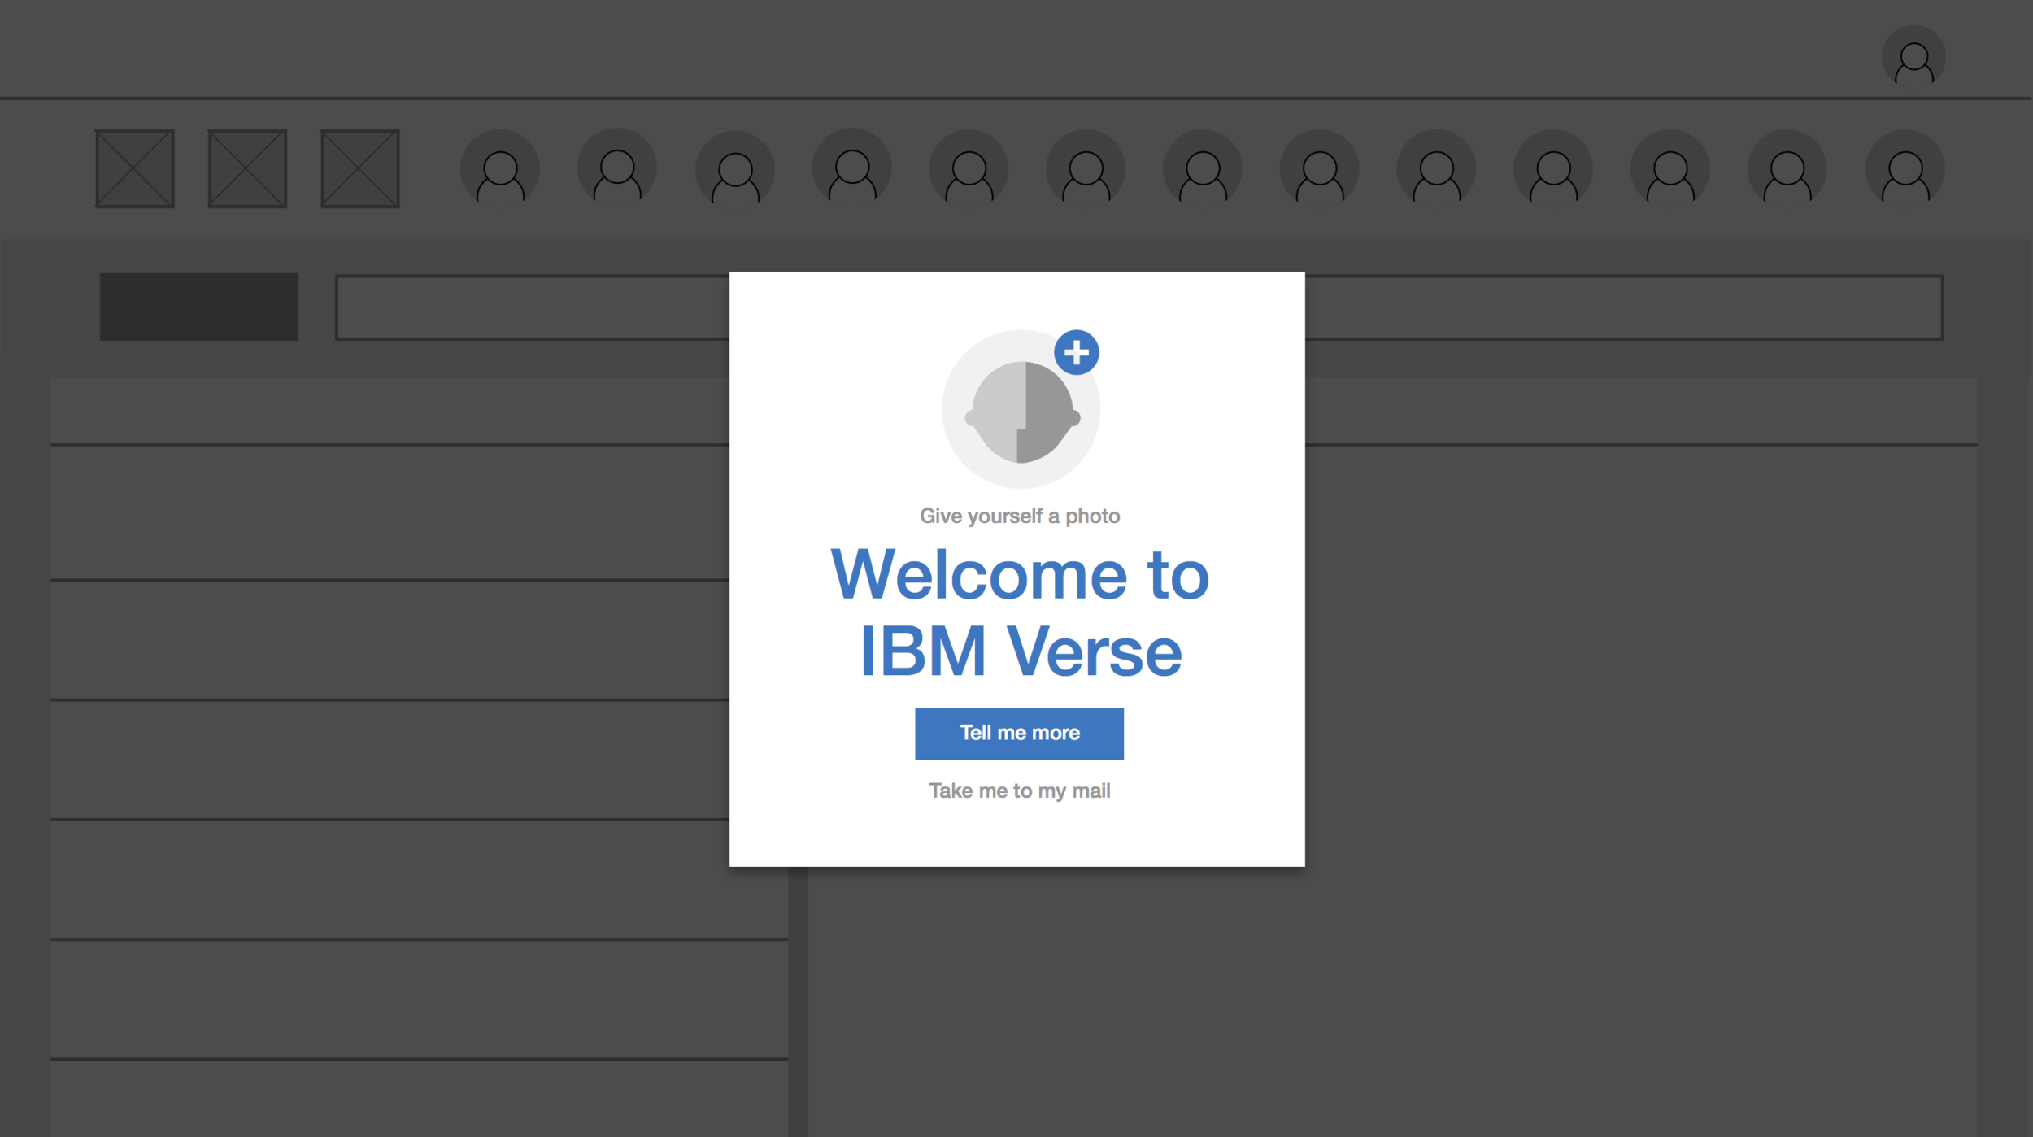Select the last contact avatar in the row
Screen dimensions: 2033x1137
coord(1905,169)
